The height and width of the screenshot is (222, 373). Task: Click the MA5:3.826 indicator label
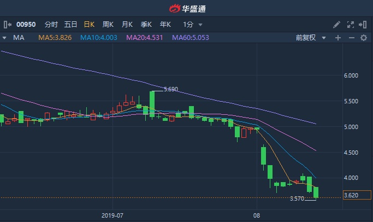click(x=55, y=38)
